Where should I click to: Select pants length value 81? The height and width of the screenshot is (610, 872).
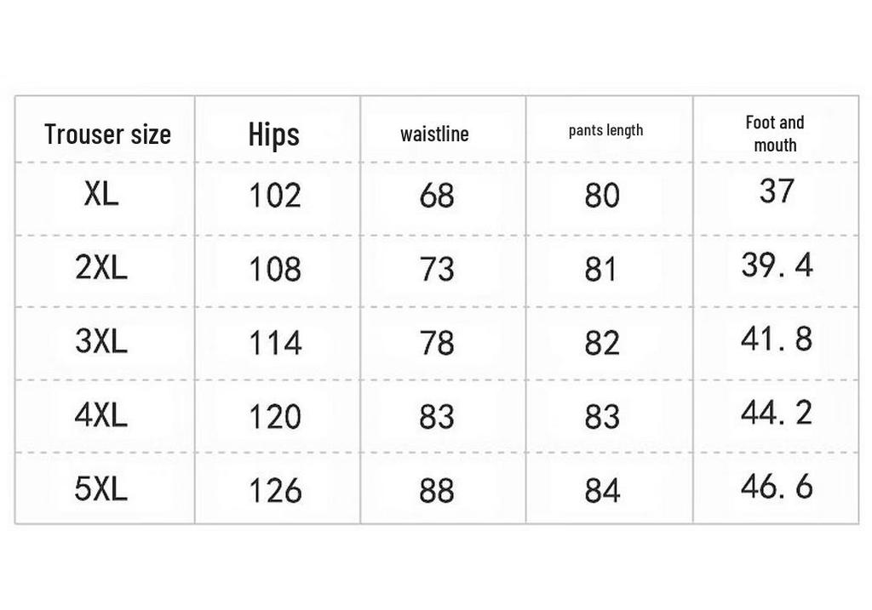(600, 270)
